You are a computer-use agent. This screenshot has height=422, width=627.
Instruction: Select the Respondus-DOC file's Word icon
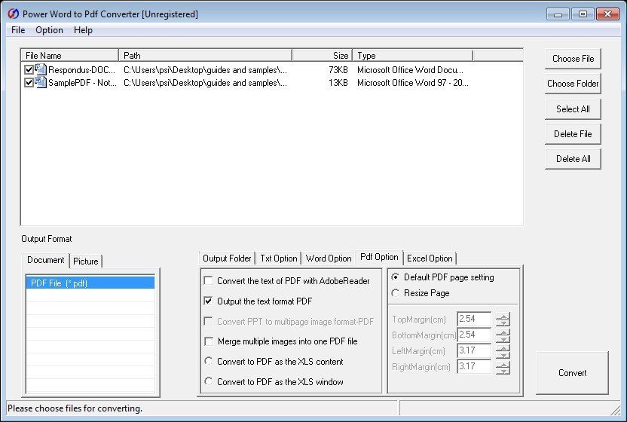(x=41, y=69)
